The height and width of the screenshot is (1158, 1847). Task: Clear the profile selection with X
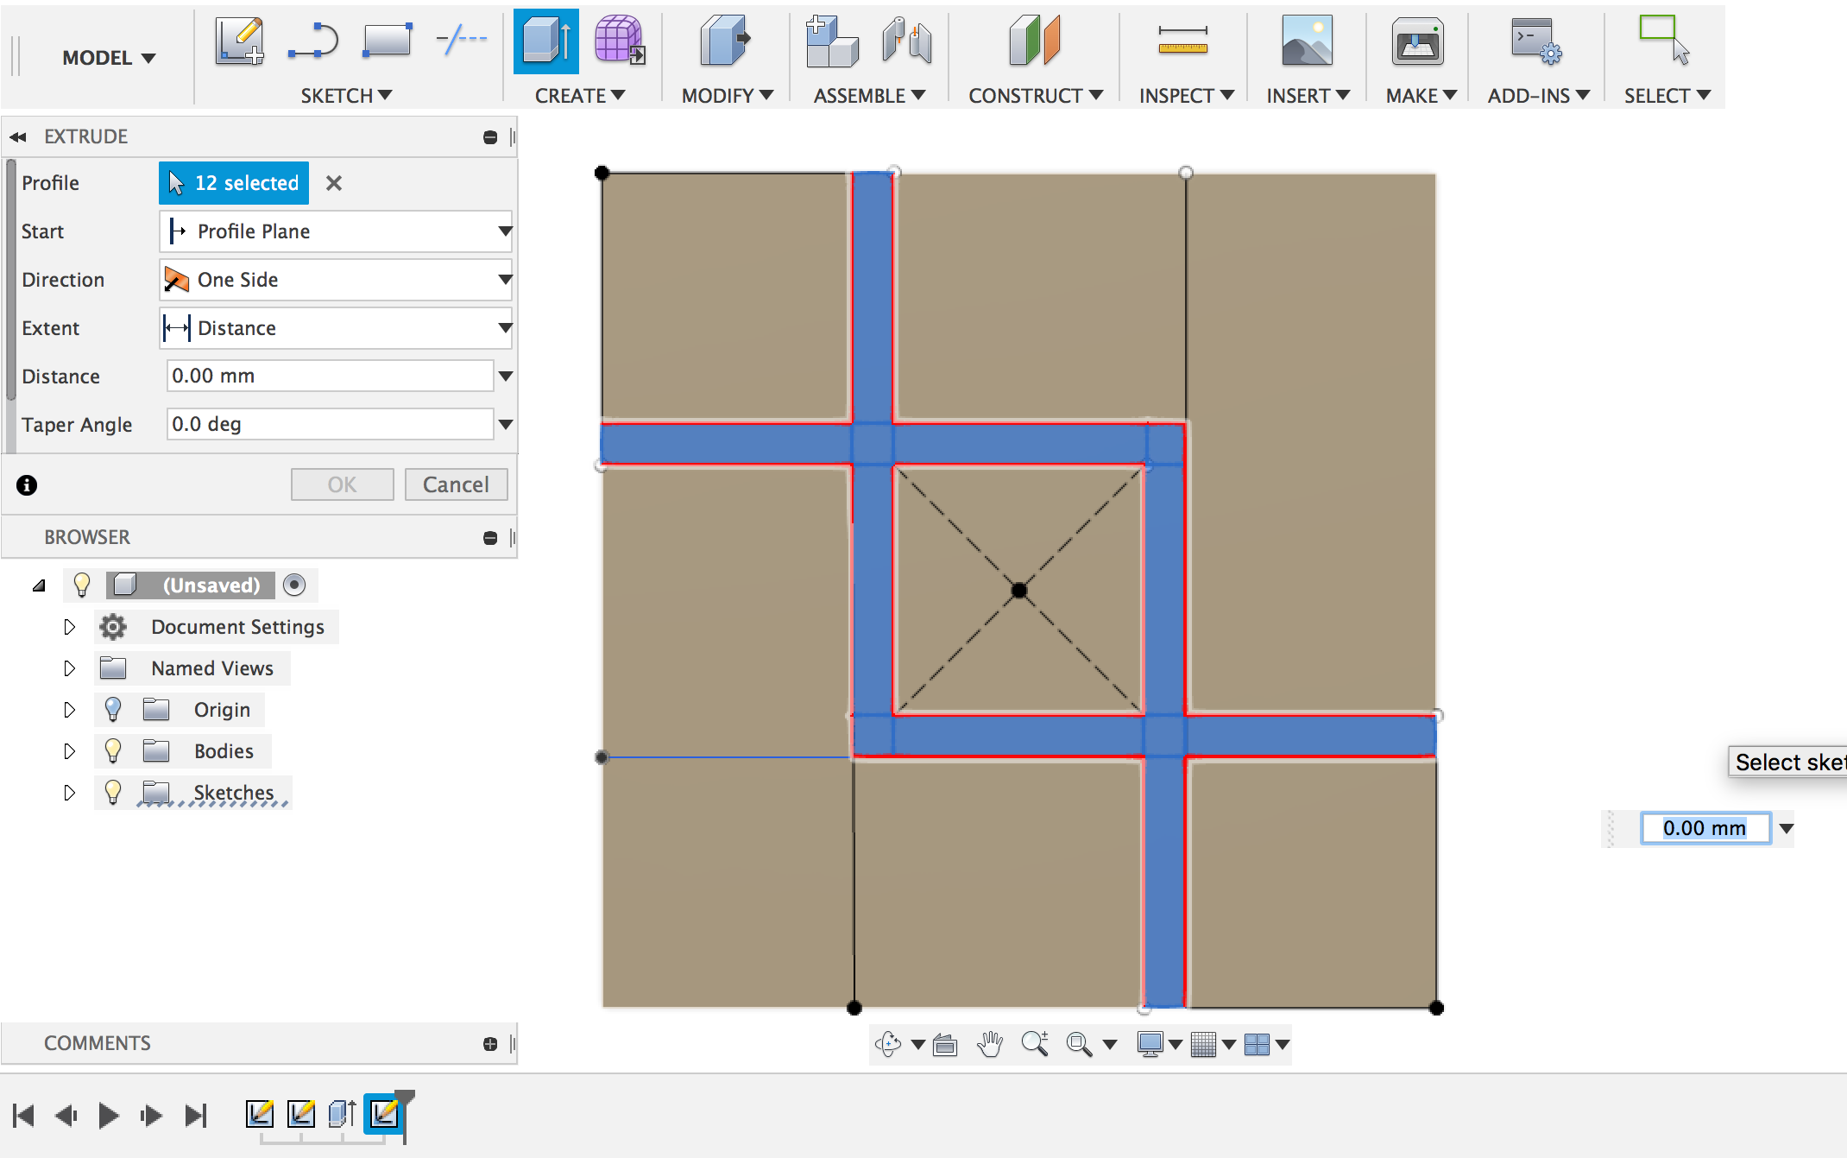(334, 183)
